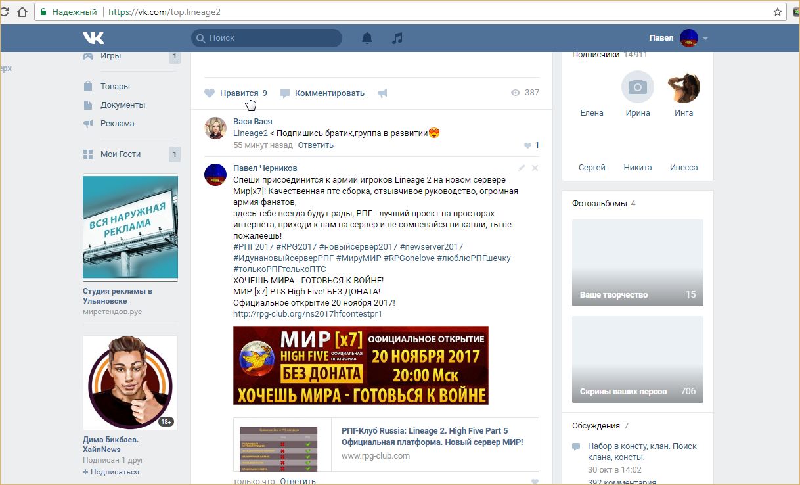Viewport: 800px width, 485px height.
Task: Click the Игры gamepad icon
Action: [x=88, y=56]
